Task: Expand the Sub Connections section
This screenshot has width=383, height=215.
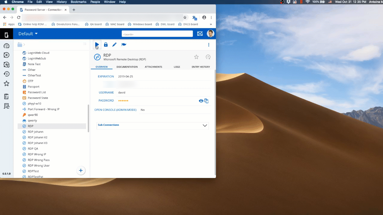Action: (x=205, y=125)
